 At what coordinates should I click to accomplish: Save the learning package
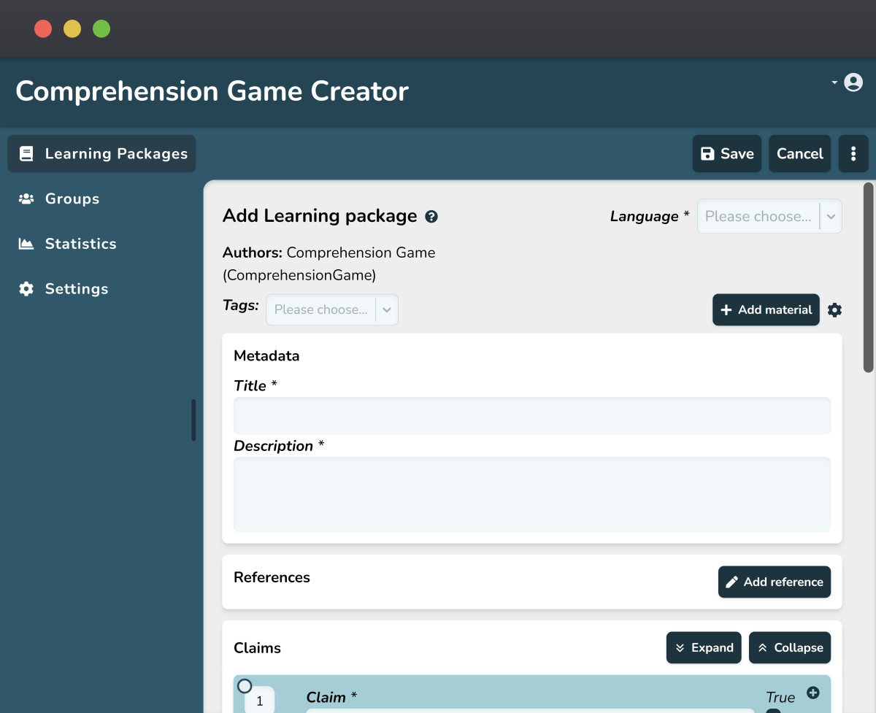[x=727, y=153]
